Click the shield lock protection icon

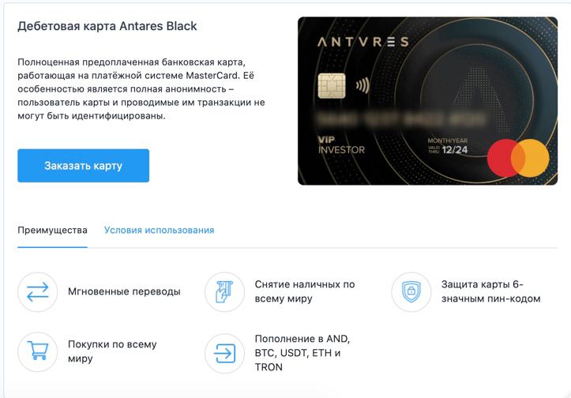point(411,291)
